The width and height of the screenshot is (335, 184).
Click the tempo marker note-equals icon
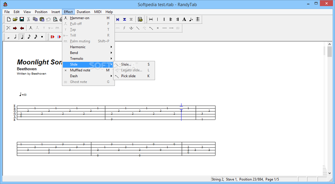click(191, 19)
